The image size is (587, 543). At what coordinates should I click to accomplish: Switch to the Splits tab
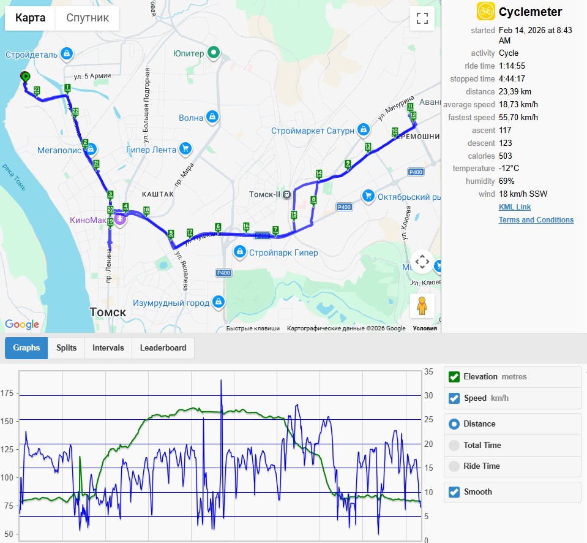pyautogui.click(x=66, y=347)
